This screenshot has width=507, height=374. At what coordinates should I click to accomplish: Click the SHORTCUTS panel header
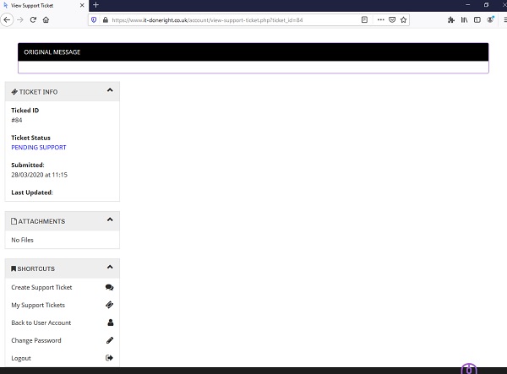pyautogui.click(x=62, y=268)
